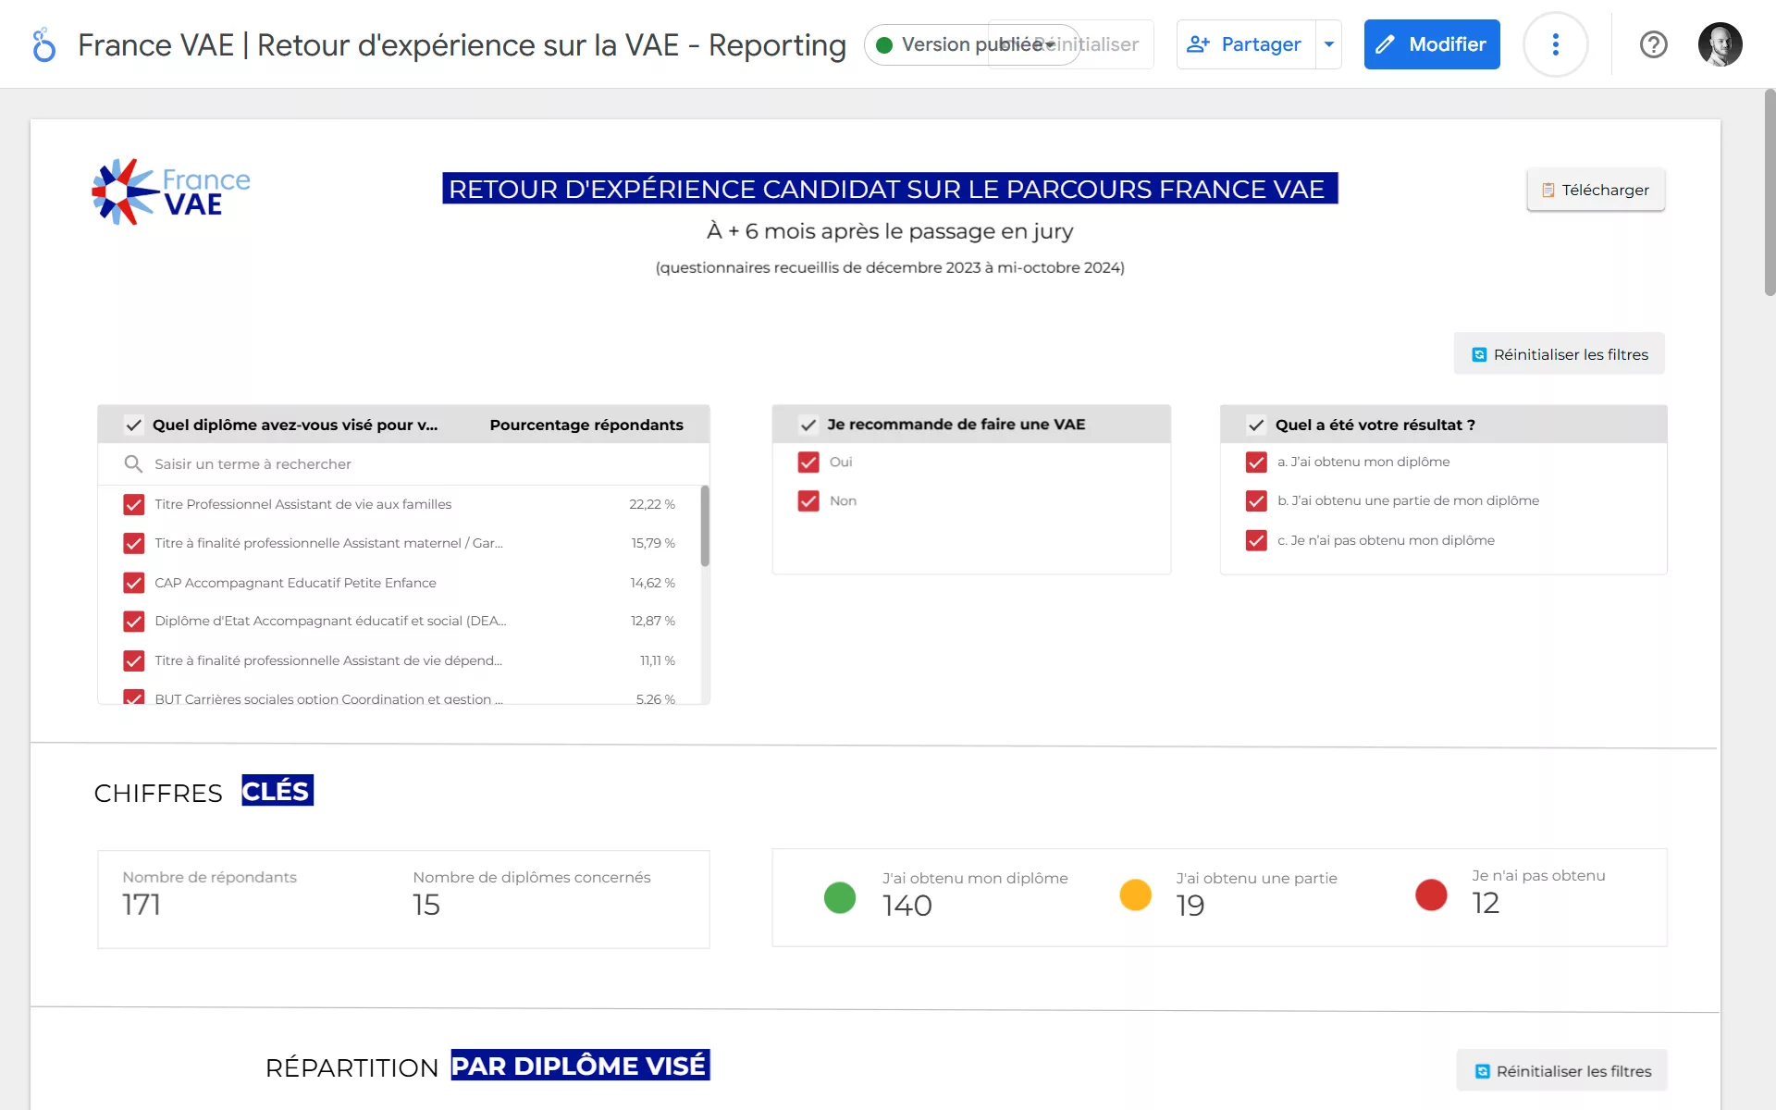Click the Looker Studio logo icon
The height and width of the screenshot is (1110, 1776).
click(x=43, y=44)
